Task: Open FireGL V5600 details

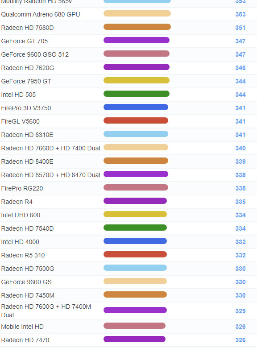Action: [20, 121]
